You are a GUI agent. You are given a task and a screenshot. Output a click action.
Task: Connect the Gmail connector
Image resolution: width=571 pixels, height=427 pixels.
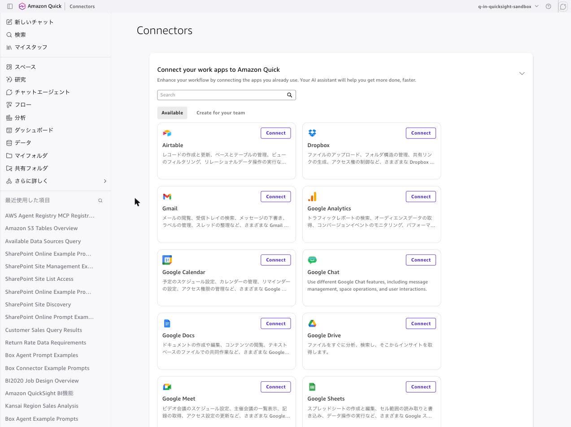click(x=276, y=196)
